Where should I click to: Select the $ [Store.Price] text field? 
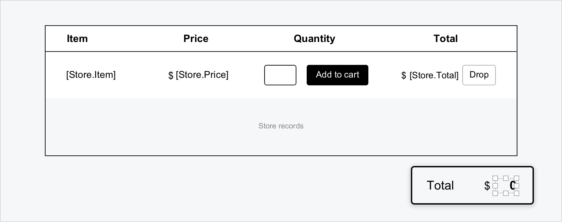tap(198, 75)
